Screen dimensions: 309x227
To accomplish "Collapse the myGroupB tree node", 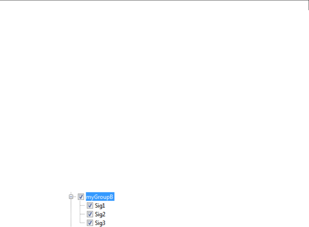I will 71,197.
